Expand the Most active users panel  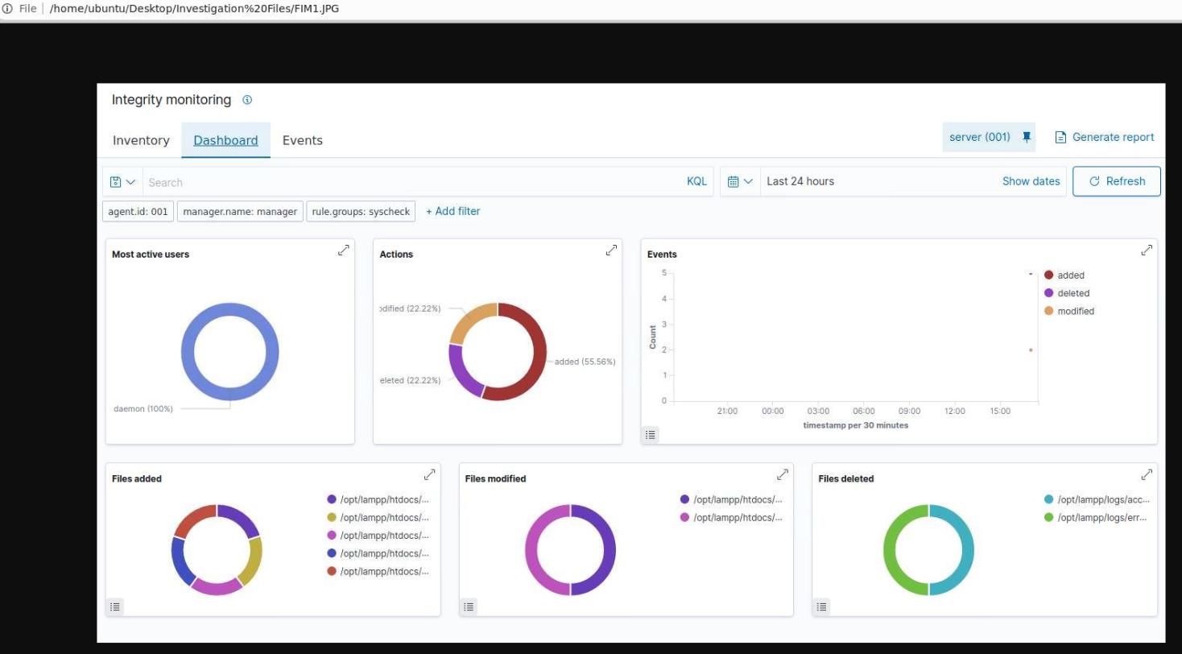tap(344, 250)
